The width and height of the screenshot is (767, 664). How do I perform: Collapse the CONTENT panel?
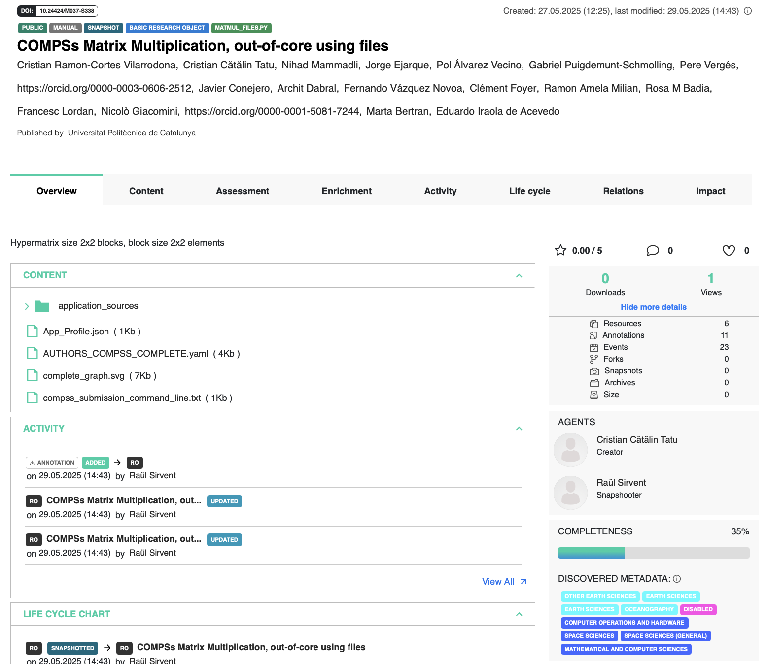519,276
